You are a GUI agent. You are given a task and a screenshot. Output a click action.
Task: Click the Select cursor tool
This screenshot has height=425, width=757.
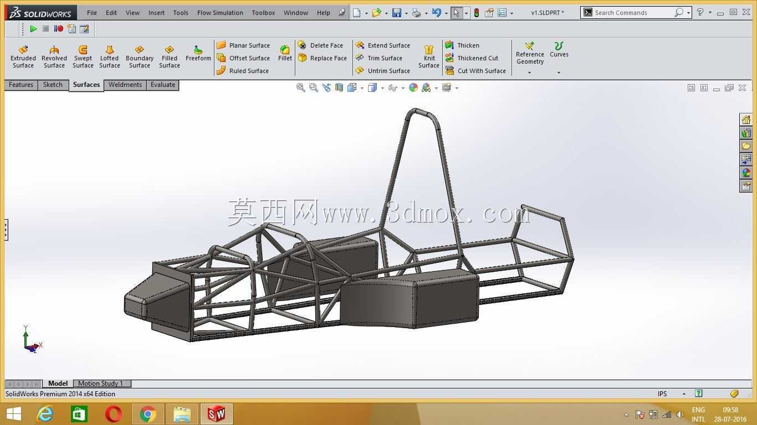pyautogui.click(x=456, y=13)
